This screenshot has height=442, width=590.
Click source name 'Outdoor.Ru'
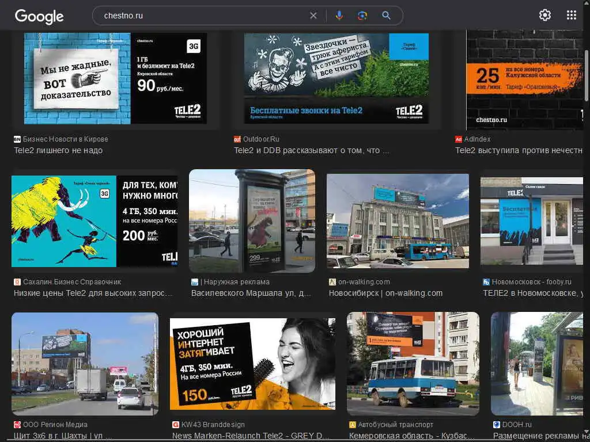(x=261, y=139)
